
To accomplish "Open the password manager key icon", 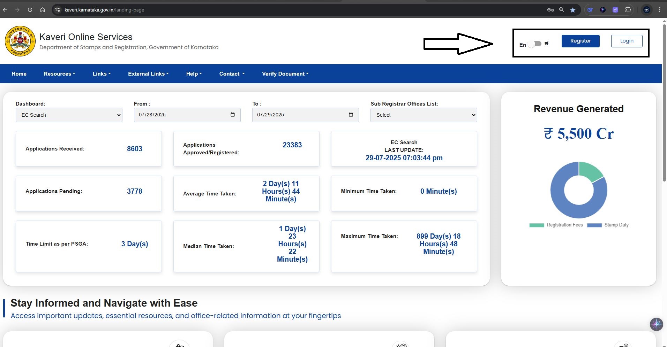I will [550, 10].
